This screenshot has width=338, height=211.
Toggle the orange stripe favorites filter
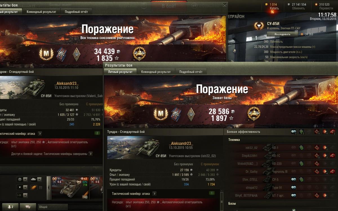click(34, 187)
